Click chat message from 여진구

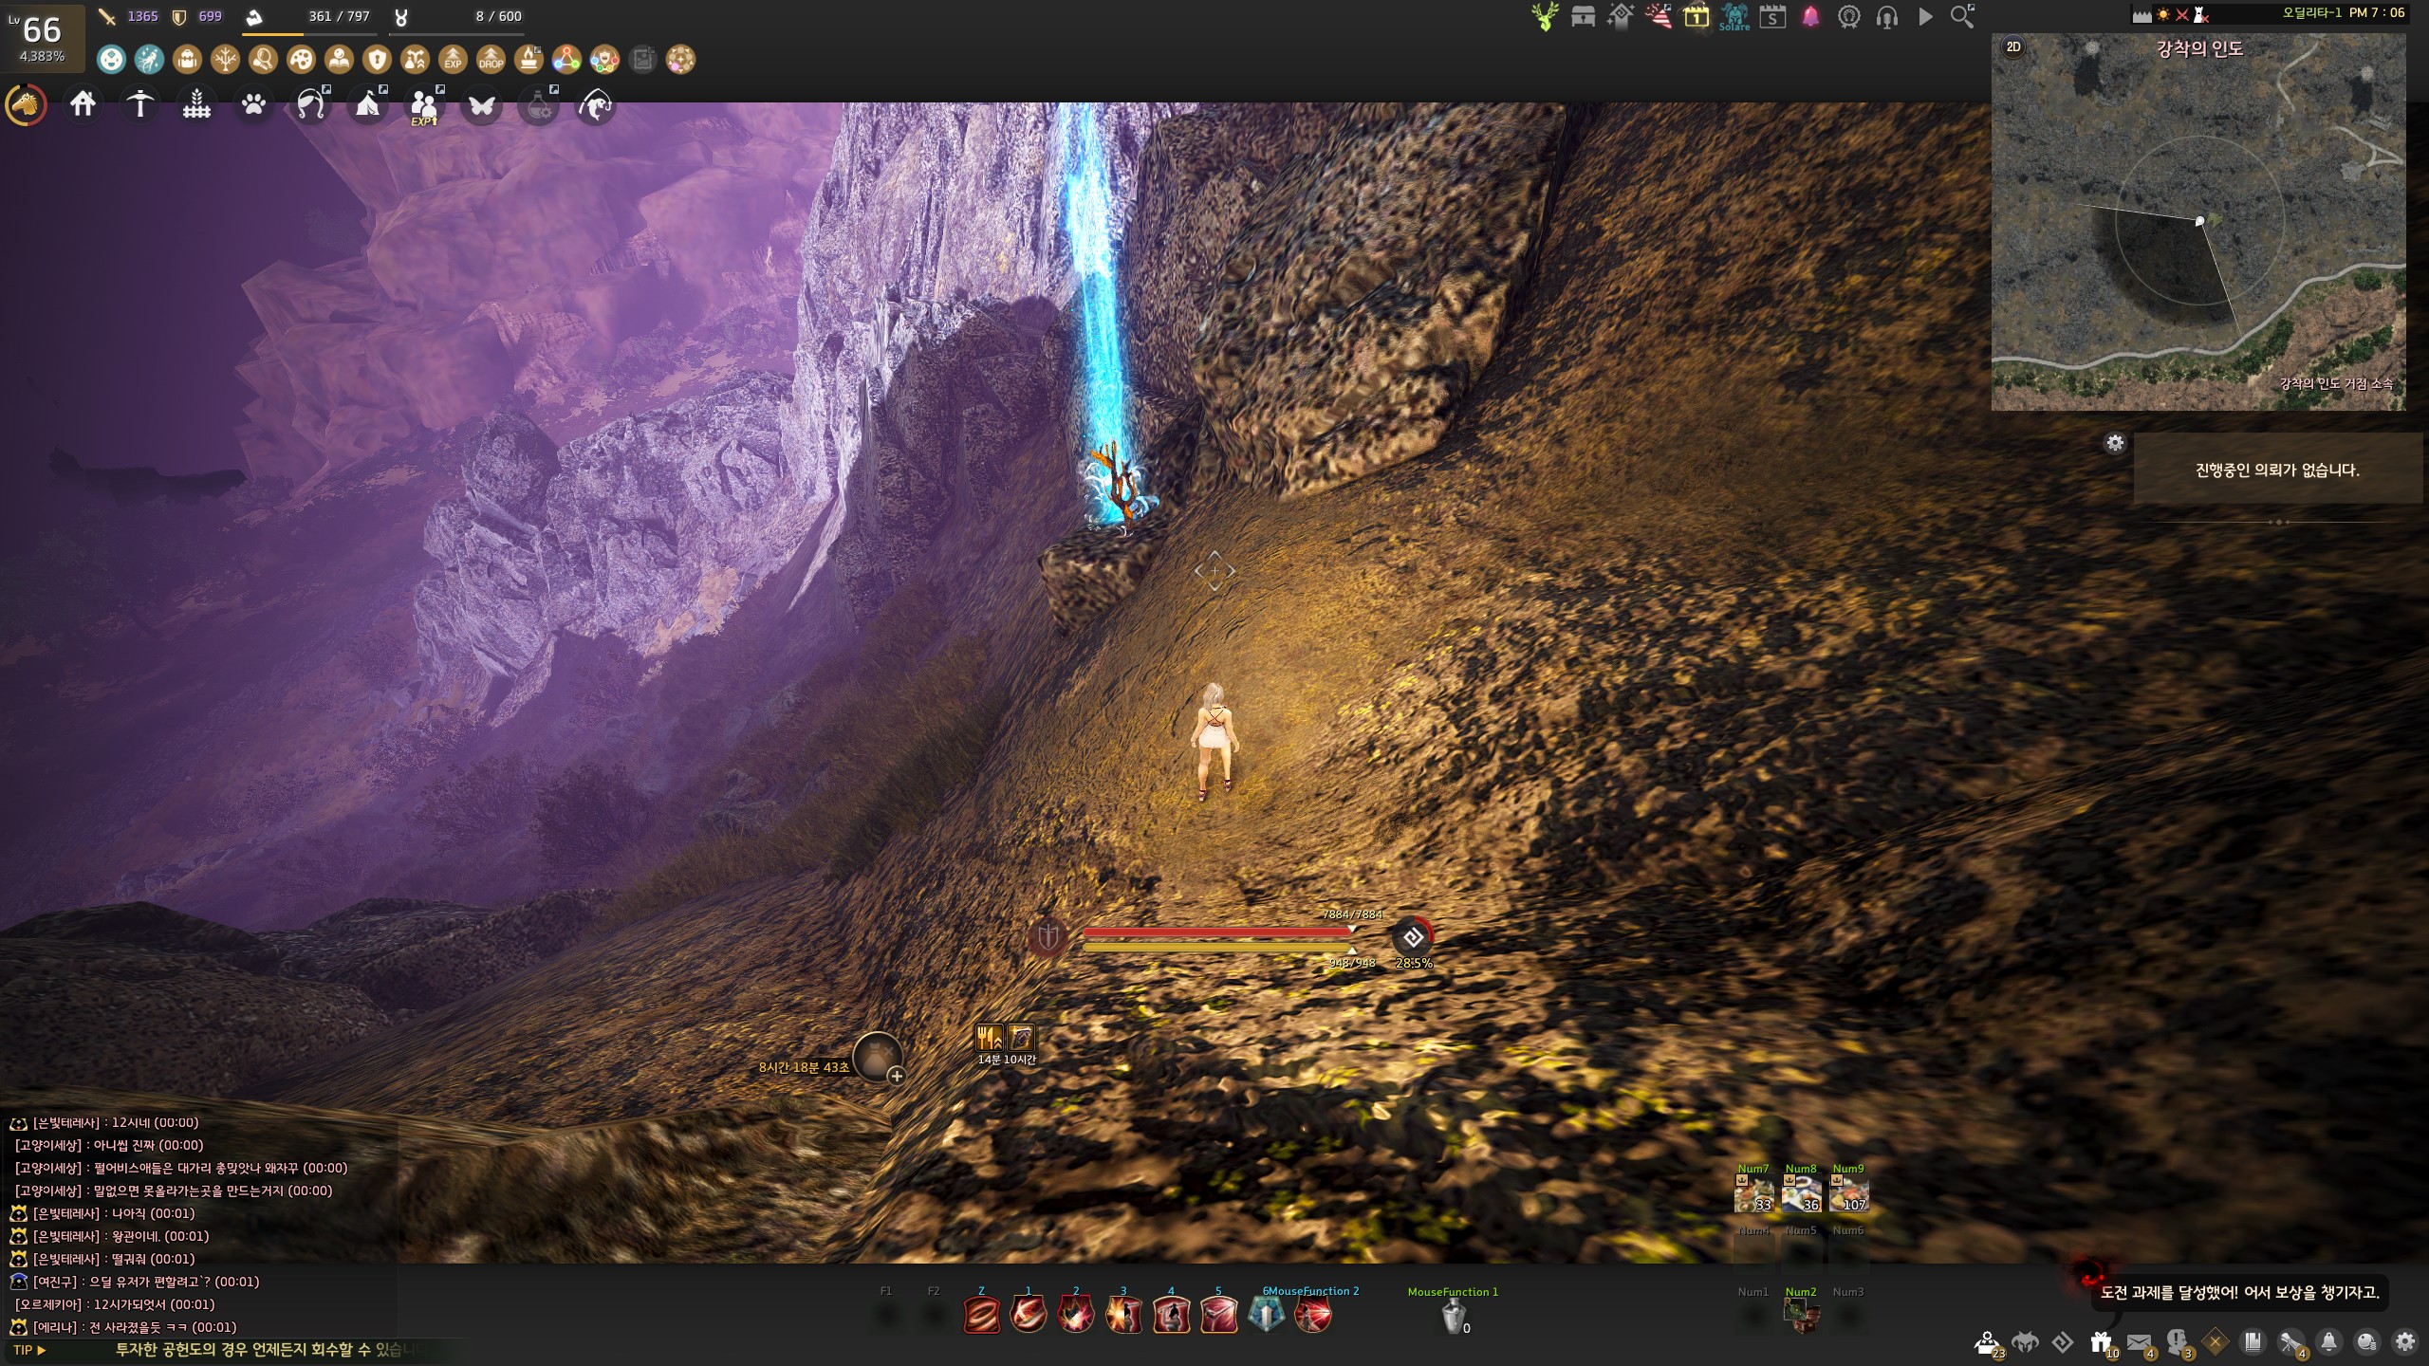click(135, 1282)
